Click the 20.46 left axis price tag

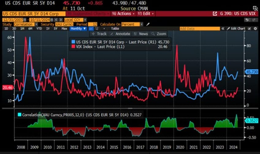pos(8,88)
